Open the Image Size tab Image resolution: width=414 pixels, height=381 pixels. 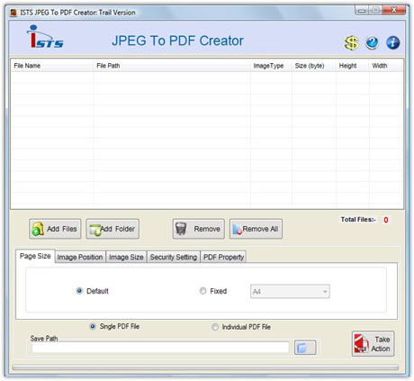pos(126,258)
